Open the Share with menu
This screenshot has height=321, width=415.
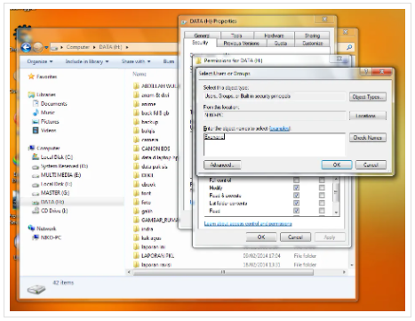(x=136, y=61)
